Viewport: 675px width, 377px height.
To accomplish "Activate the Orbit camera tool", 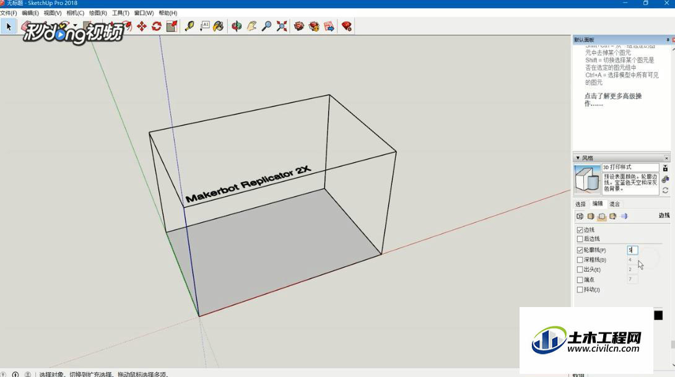I will point(237,27).
